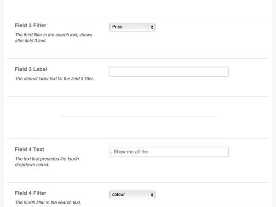276x207 pixels.
Task: Click the Field 4 Text heading
Action: point(29,149)
